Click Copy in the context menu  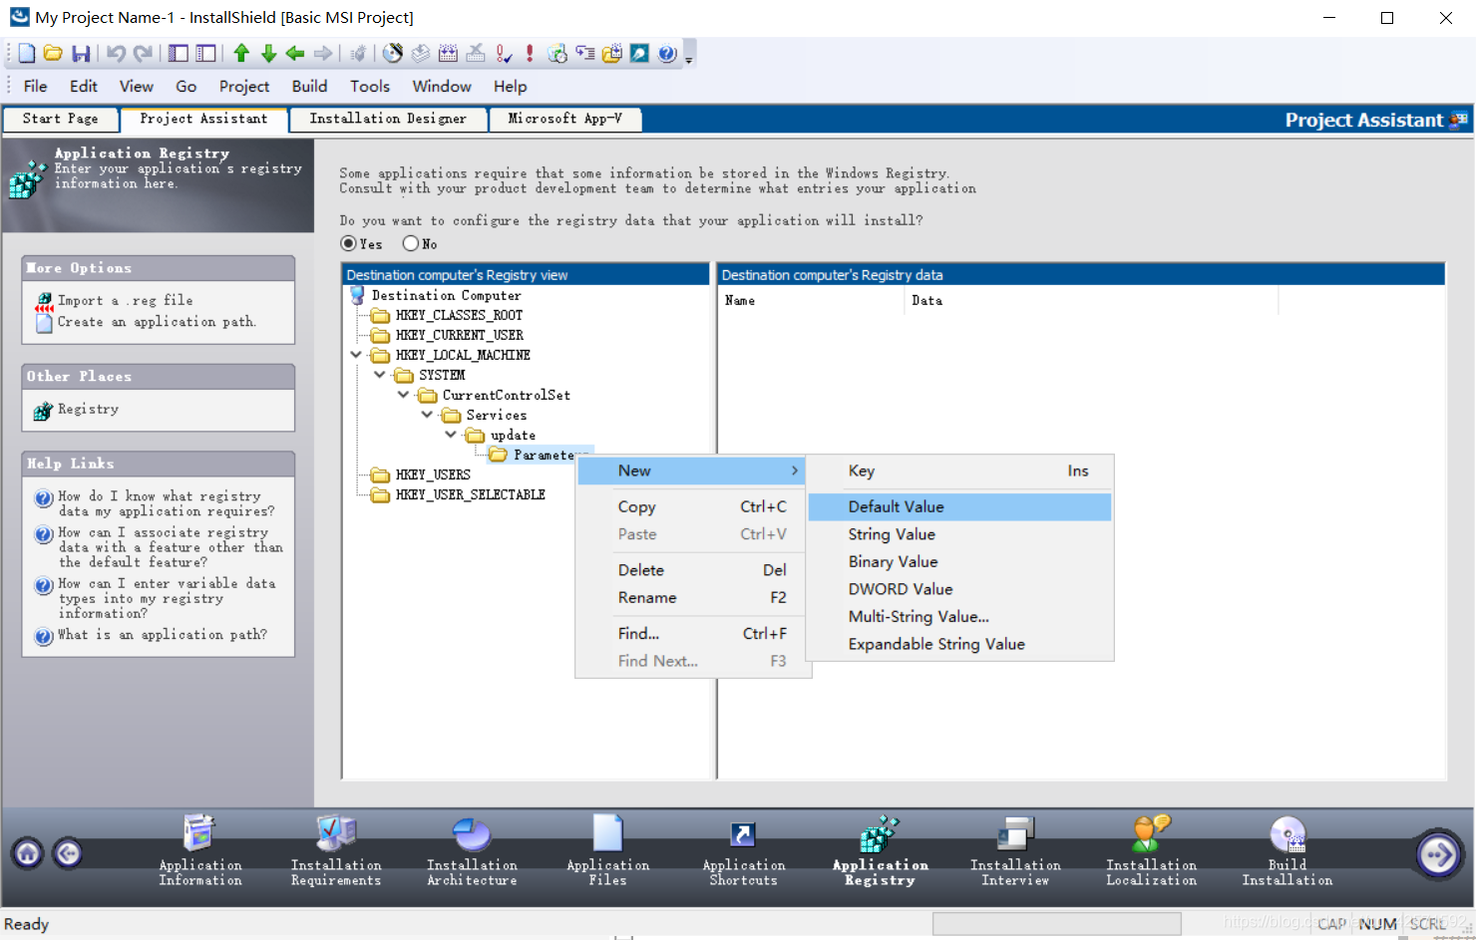(692, 506)
